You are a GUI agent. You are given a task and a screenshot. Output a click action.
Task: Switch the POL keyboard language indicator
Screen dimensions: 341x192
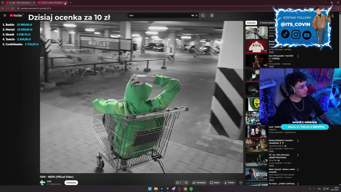point(319,189)
